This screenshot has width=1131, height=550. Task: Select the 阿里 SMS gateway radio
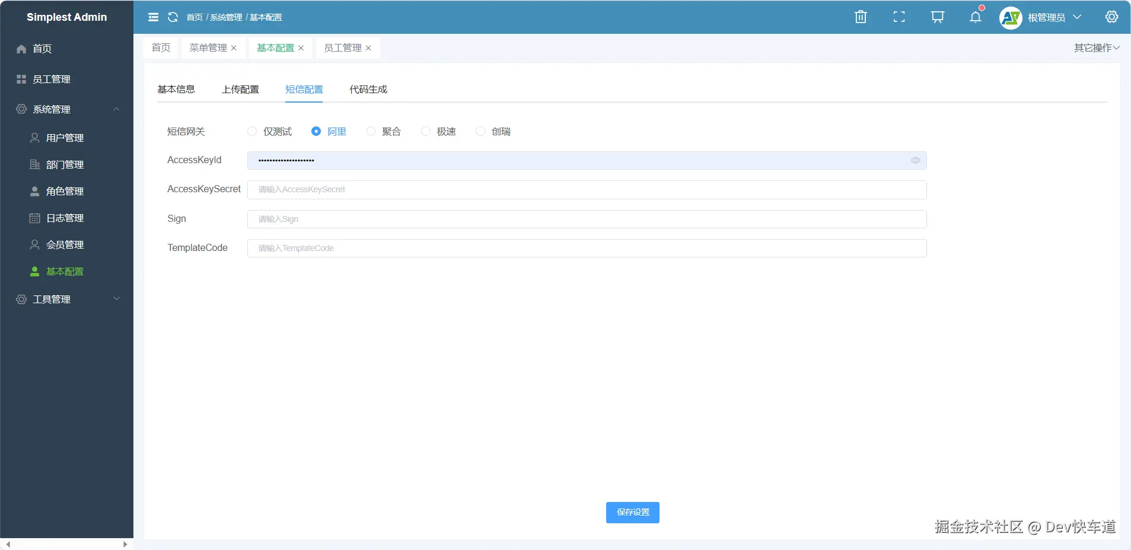click(x=316, y=131)
